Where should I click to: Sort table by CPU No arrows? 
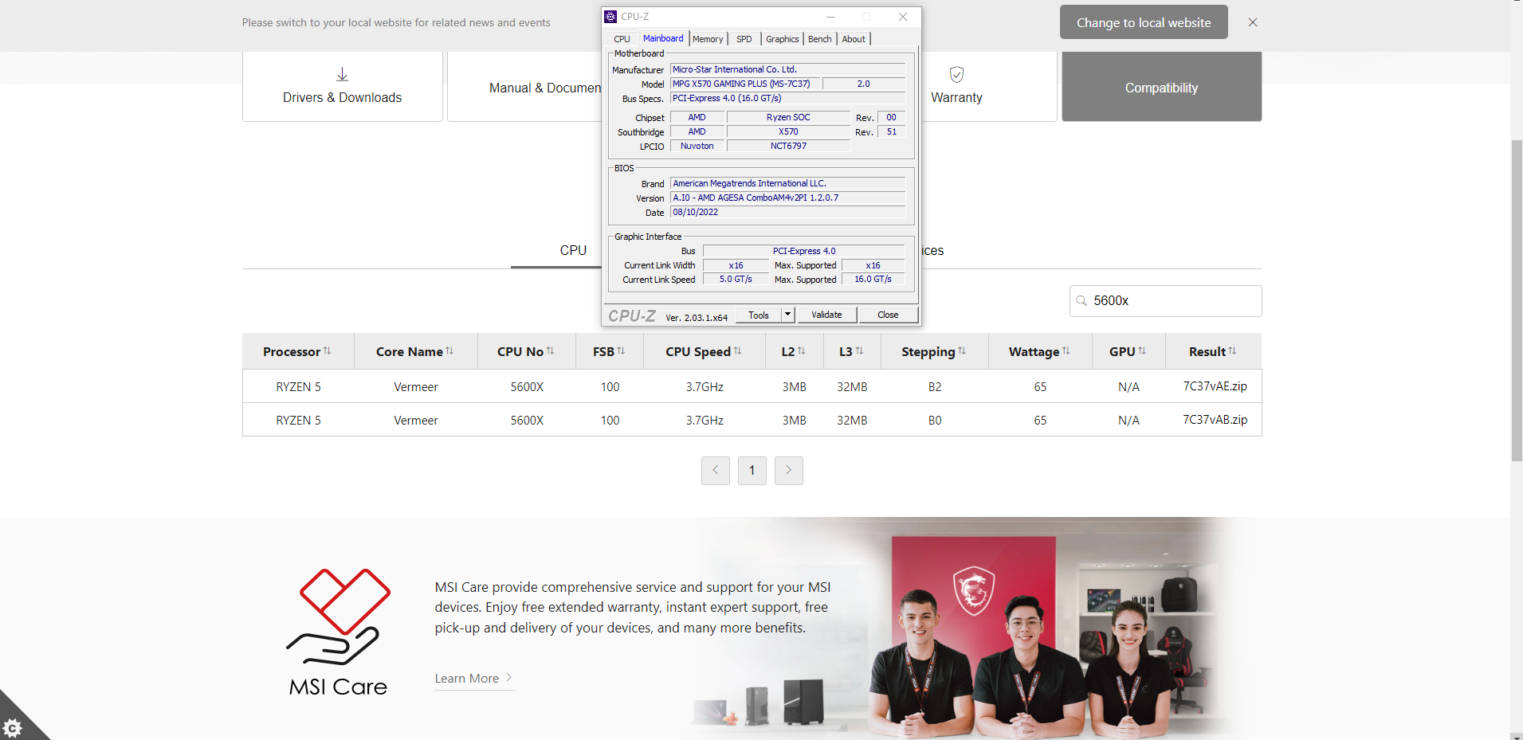[x=550, y=350]
